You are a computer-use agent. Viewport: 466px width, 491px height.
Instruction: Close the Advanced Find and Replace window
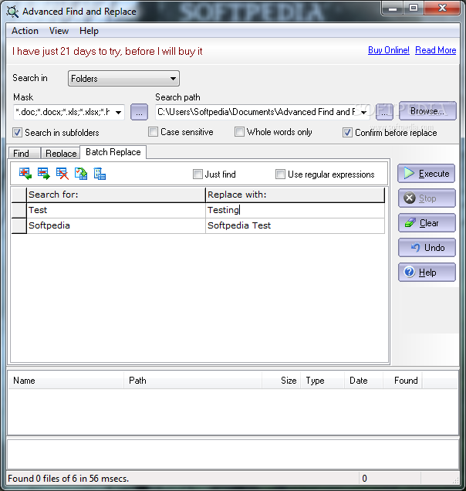coord(443,8)
